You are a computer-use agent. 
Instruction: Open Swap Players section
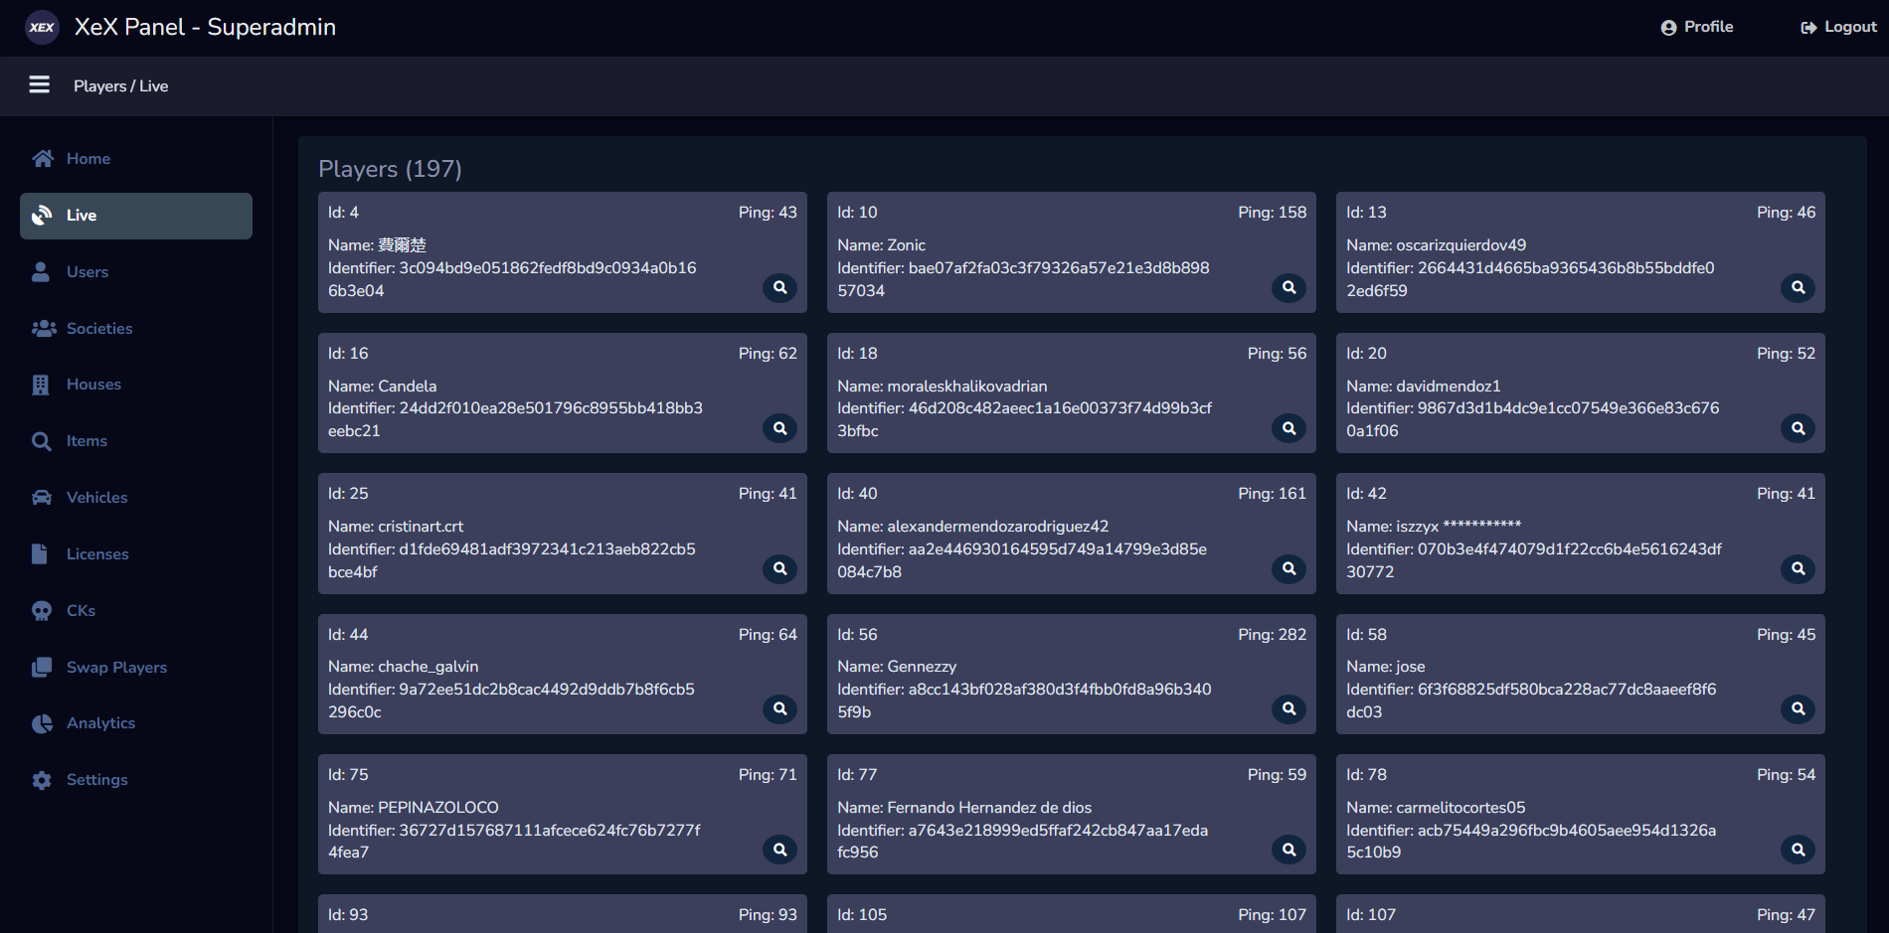point(115,667)
